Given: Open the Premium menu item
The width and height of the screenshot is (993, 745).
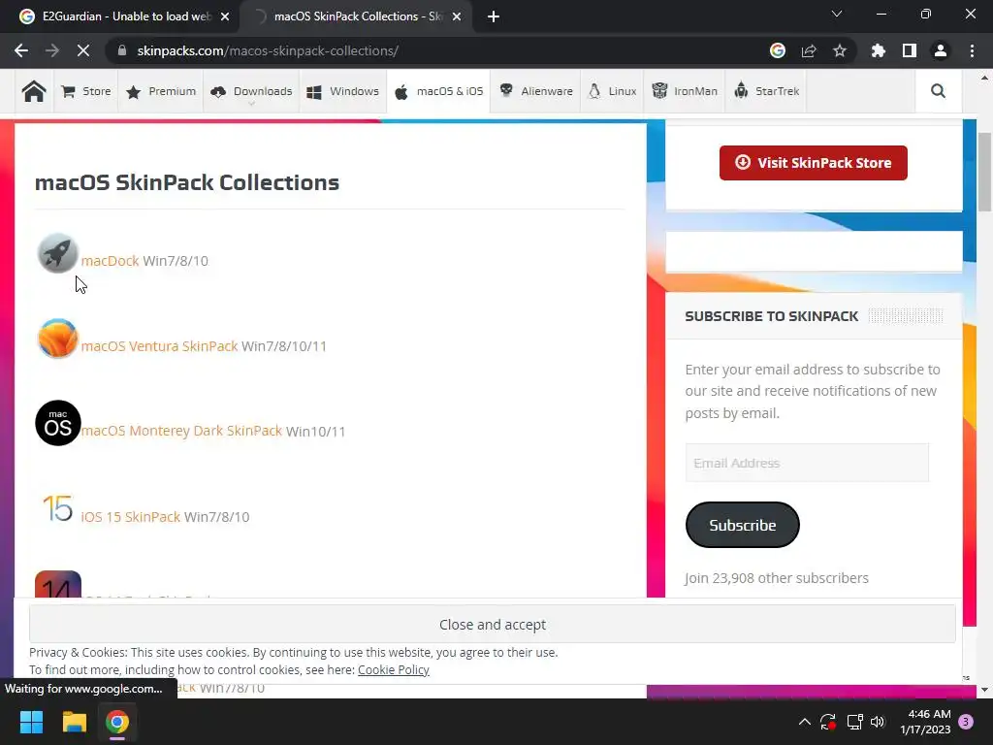Looking at the screenshot, I should 161,91.
